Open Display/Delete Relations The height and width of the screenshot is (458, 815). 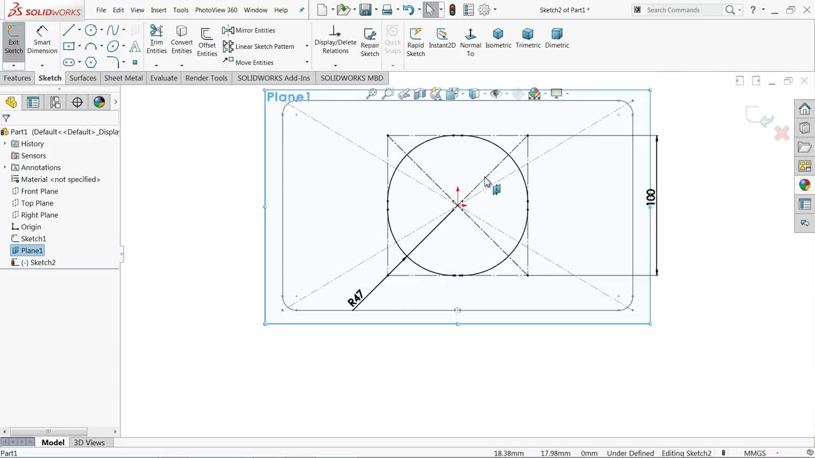[335, 41]
